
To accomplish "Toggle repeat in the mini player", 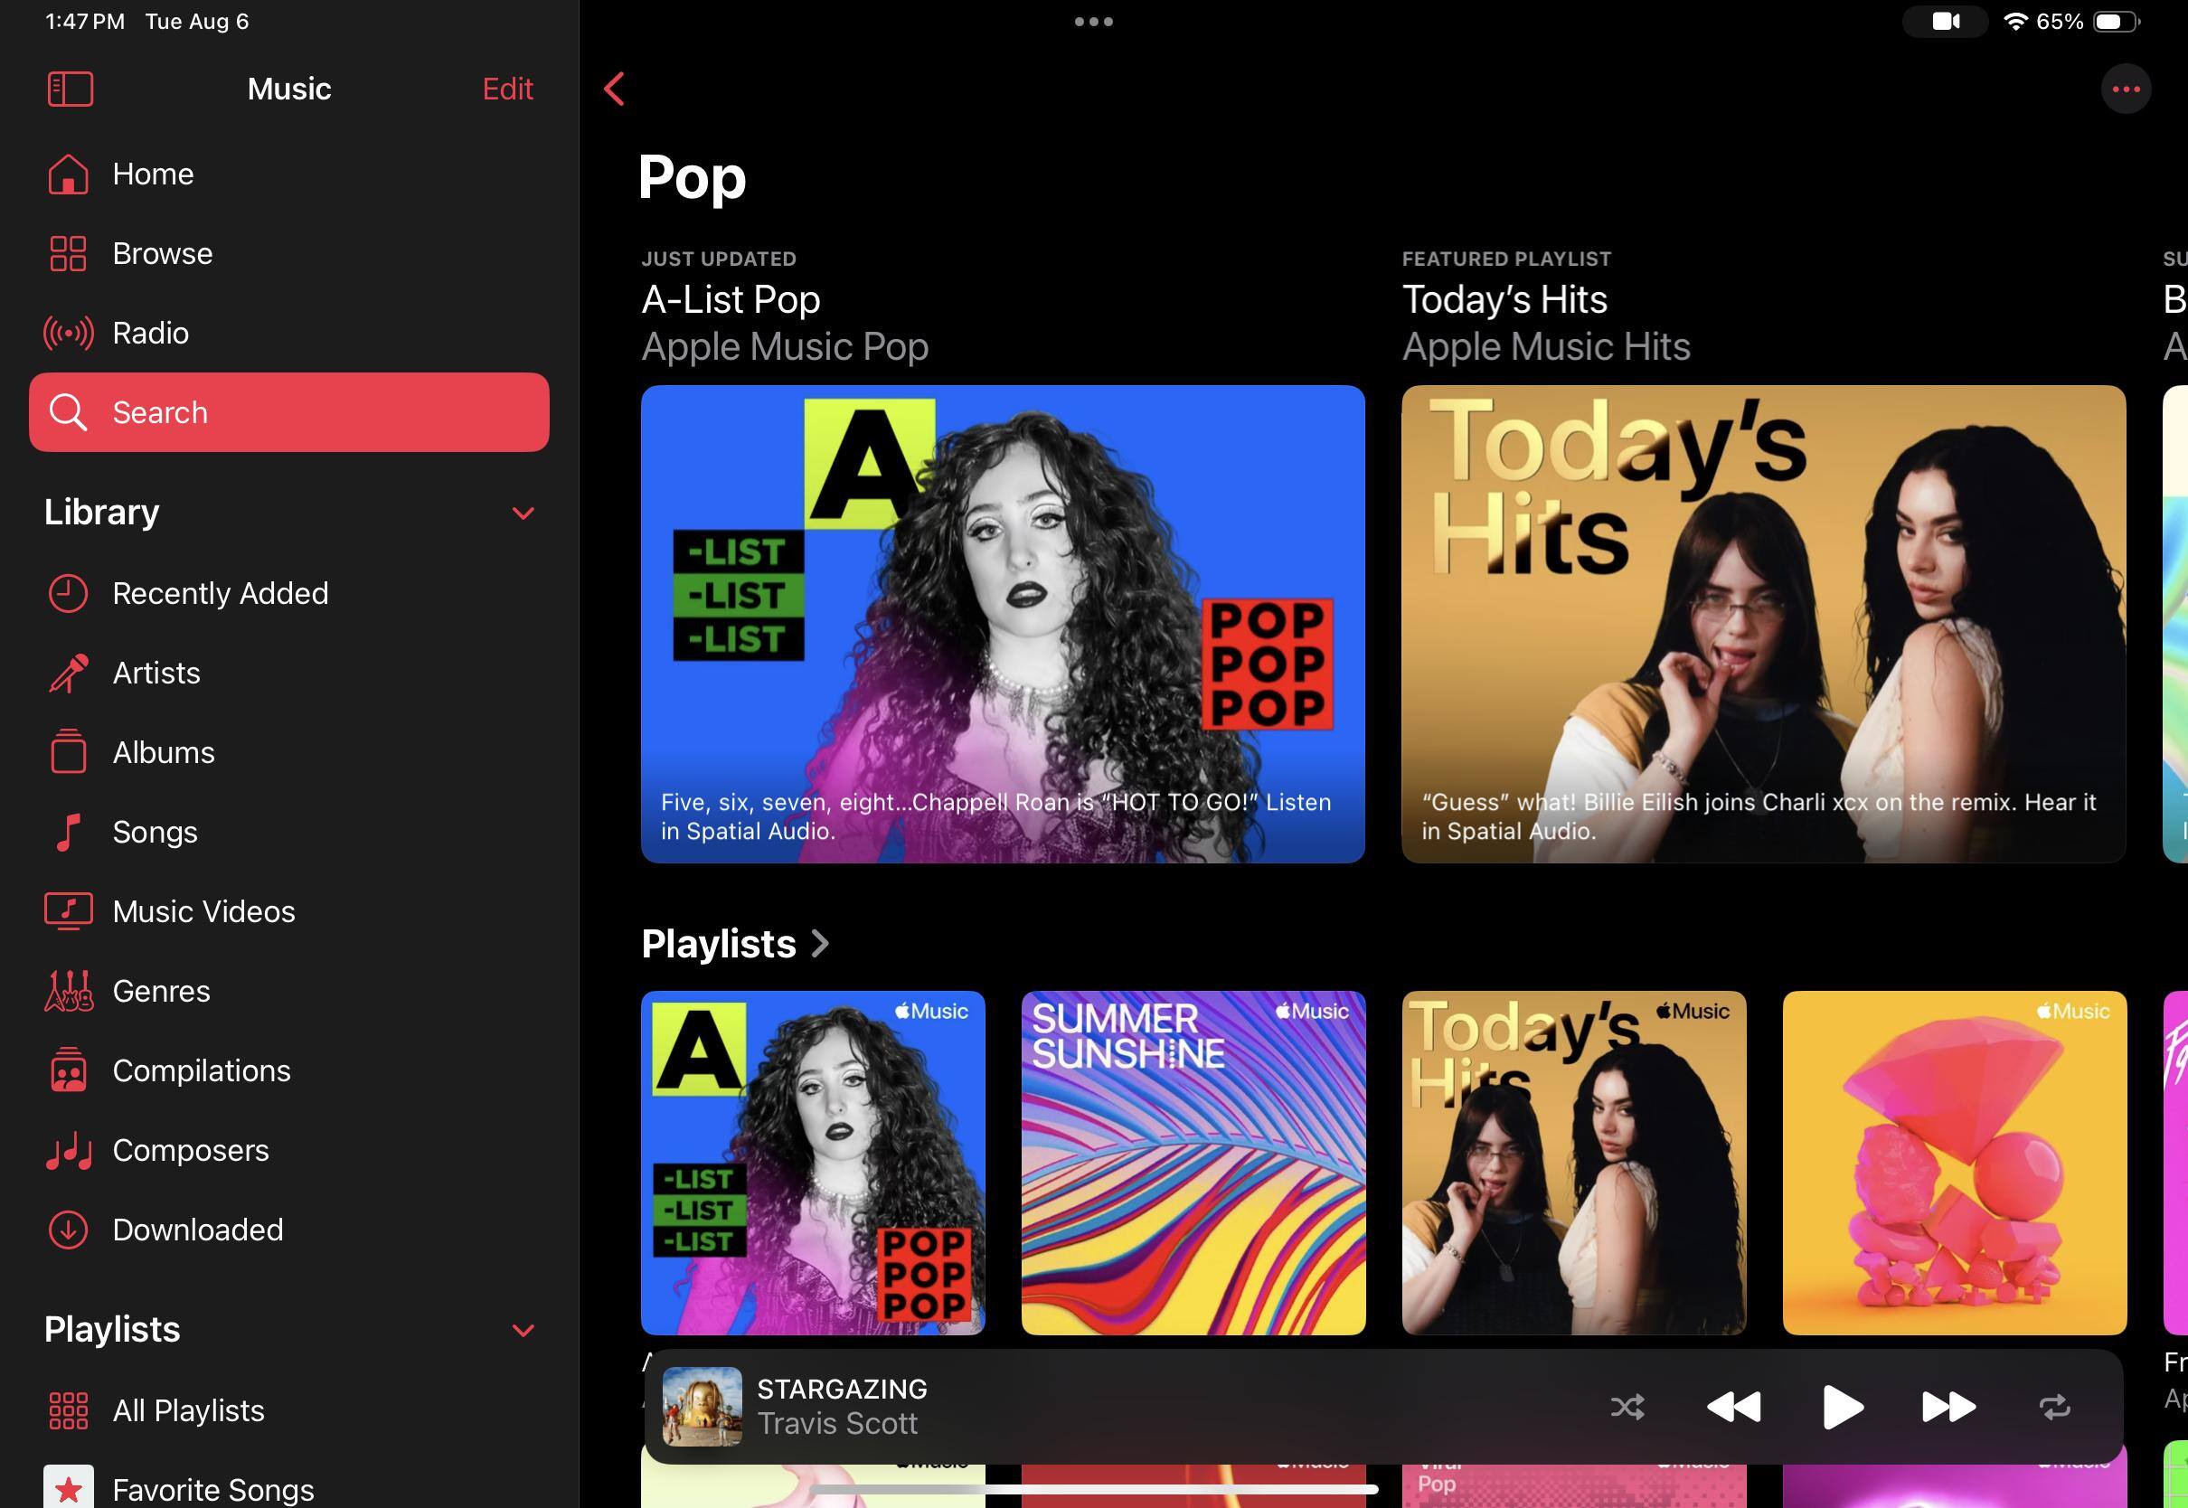I will (2054, 1407).
